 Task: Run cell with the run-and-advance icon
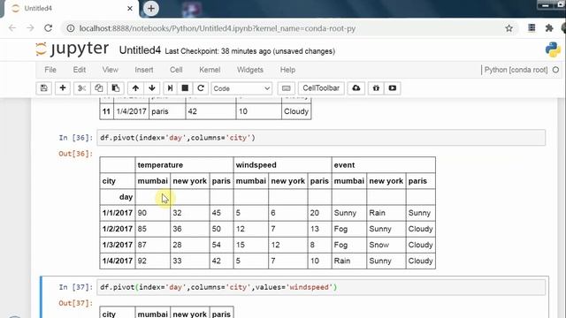coord(170,88)
